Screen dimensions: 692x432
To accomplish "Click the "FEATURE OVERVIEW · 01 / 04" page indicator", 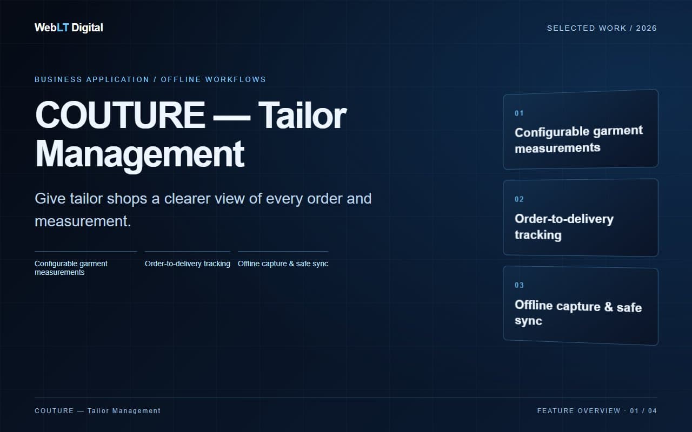I will pos(597,411).
